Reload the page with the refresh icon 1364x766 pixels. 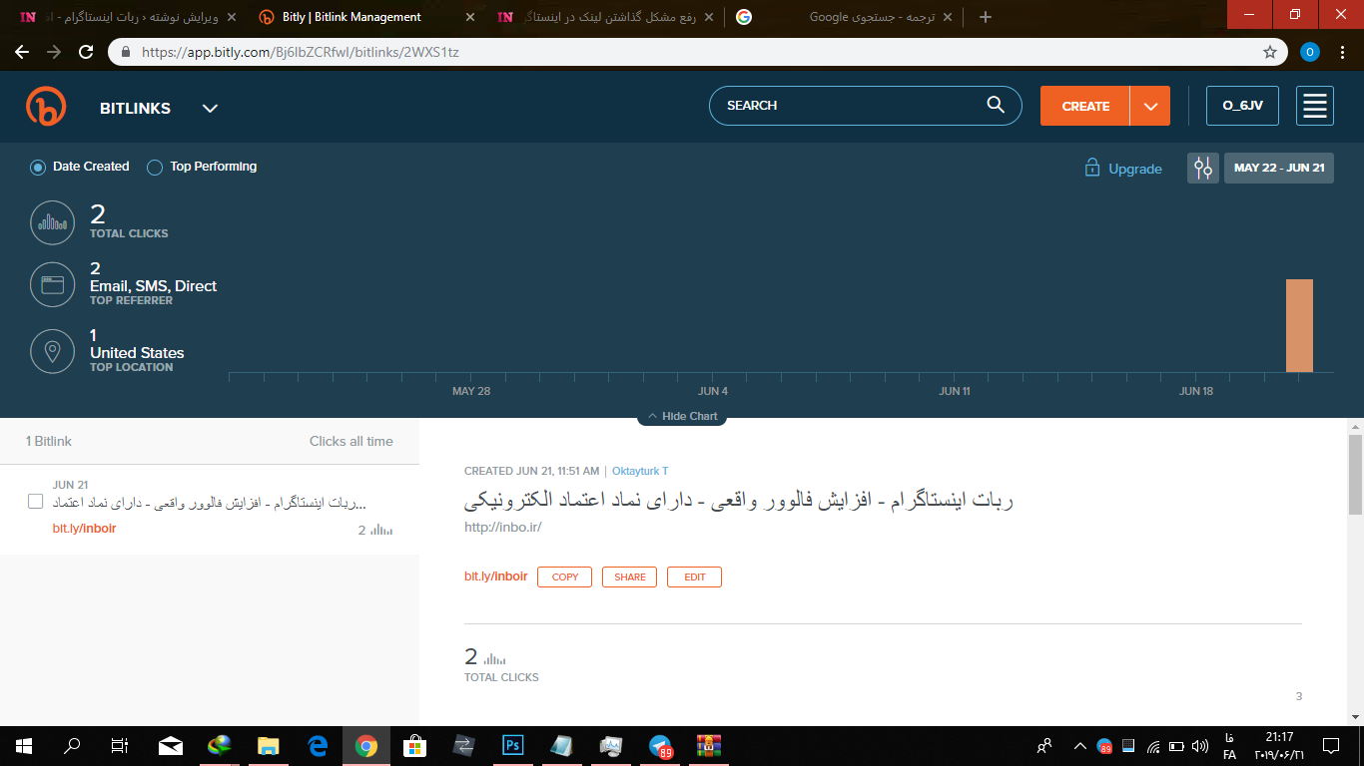coord(86,52)
